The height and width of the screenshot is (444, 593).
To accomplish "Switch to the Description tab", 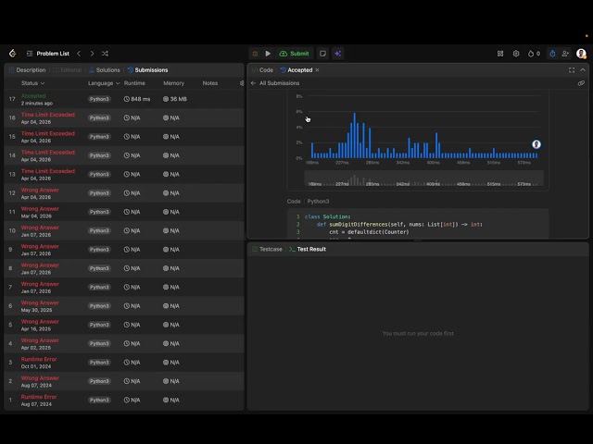I will click(27, 70).
